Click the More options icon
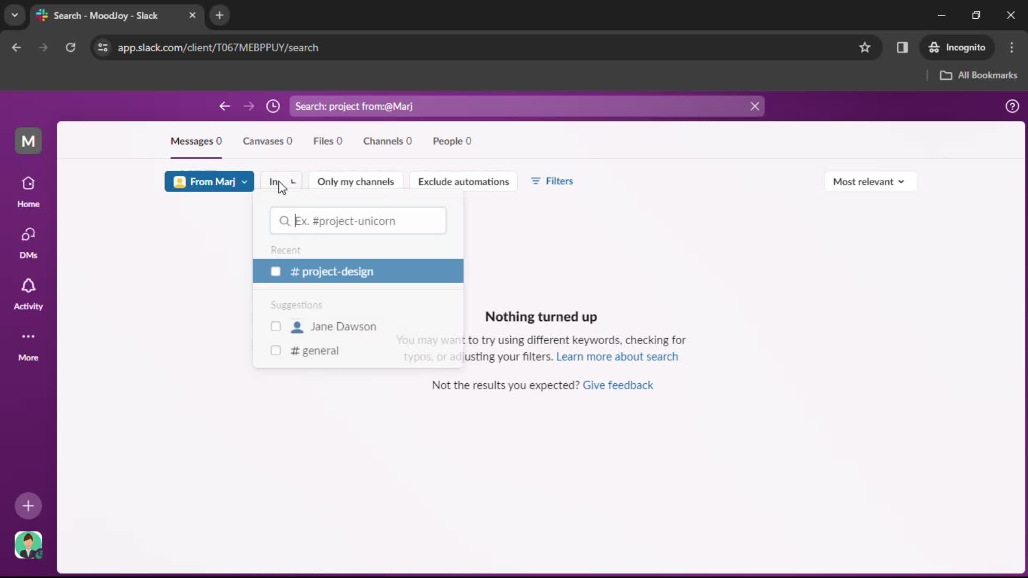1028x578 pixels. coord(28,336)
